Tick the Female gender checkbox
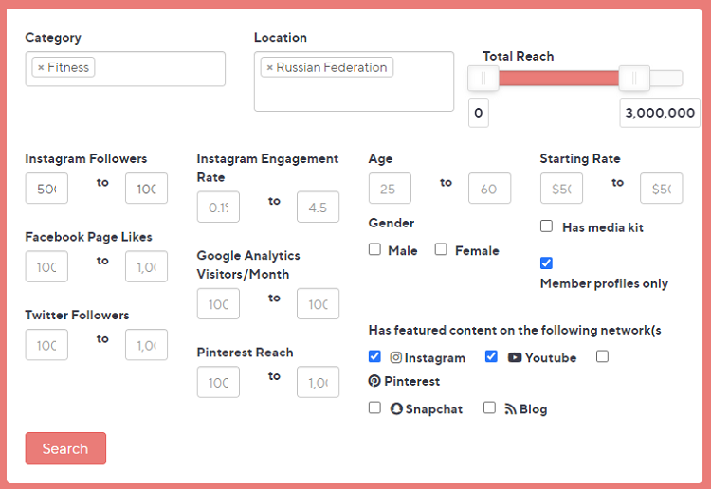 (441, 250)
